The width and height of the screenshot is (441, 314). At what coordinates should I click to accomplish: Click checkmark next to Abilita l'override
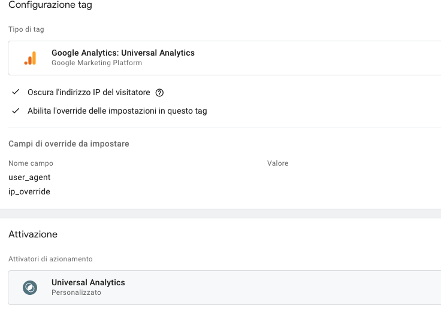coord(16,111)
